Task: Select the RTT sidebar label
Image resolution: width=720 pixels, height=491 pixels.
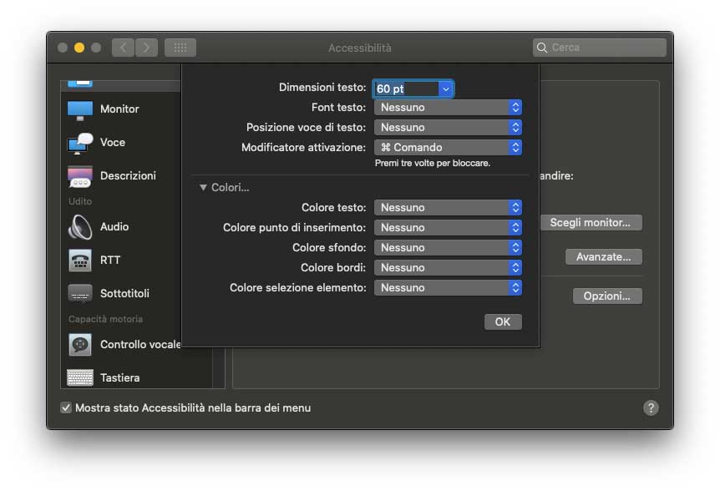Action: (x=110, y=261)
